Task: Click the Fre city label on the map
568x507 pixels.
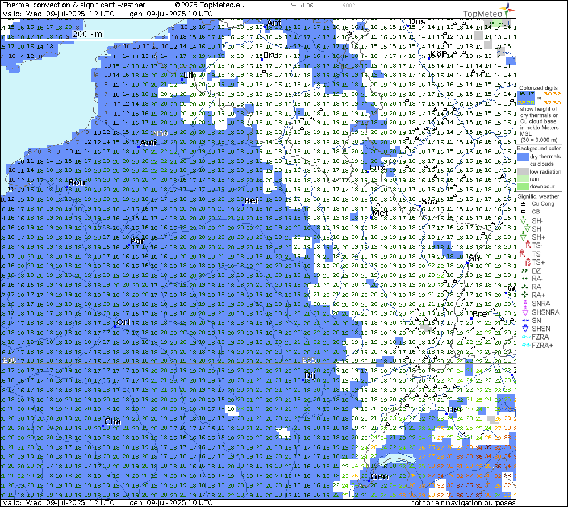Action: (479, 314)
